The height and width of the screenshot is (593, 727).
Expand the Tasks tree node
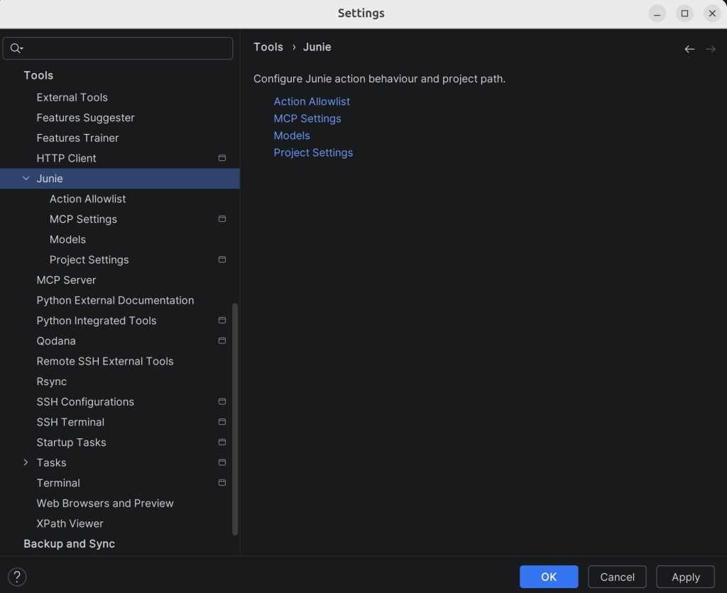coord(26,462)
